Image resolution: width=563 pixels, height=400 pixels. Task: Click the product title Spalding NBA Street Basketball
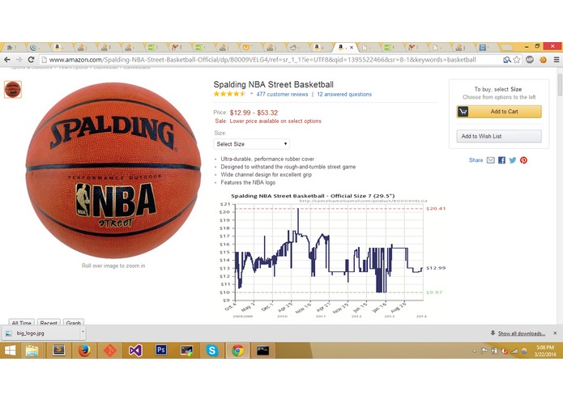coord(273,85)
